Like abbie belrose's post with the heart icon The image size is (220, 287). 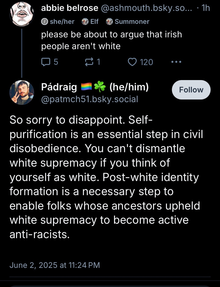[x=133, y=62]
